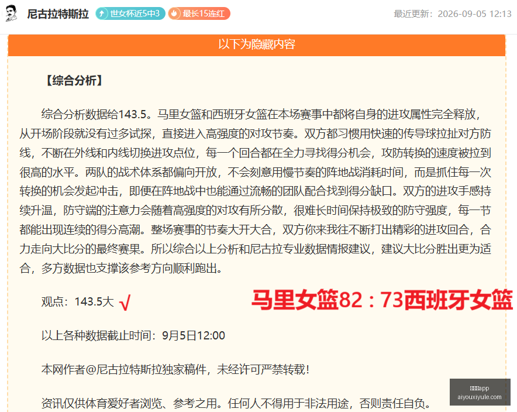The height and width of the screenshot is (412, 517).
Task: Select the 世女杯近5中3 badge
Action: (130, 13)
